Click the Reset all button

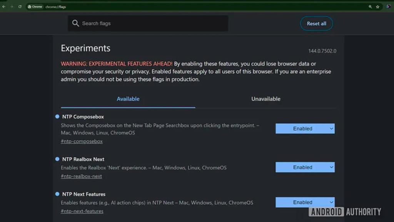coord(316,23)
